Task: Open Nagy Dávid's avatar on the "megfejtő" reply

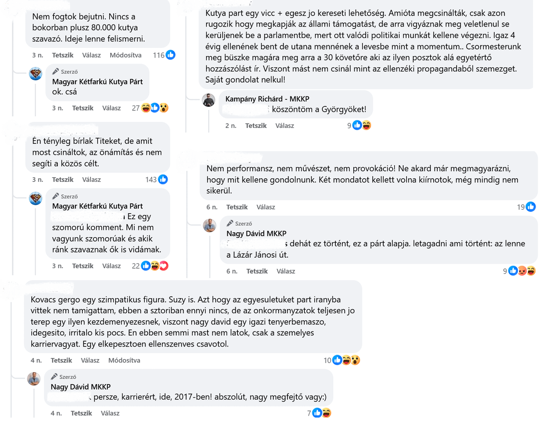Action: point(33,379)
